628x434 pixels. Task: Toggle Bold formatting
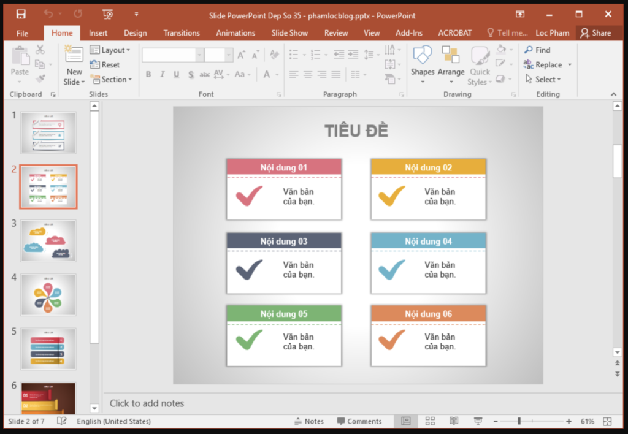[148, 75]
